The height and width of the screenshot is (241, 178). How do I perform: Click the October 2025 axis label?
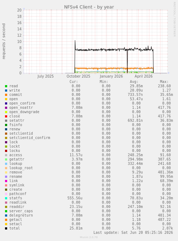tap(78, 76)
